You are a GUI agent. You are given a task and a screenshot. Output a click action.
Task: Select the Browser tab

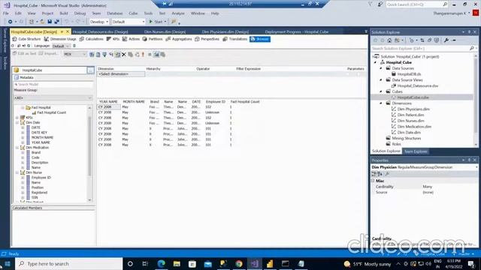[x=260, y=39]
